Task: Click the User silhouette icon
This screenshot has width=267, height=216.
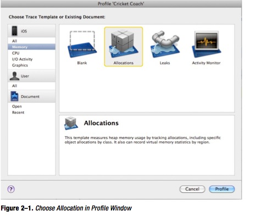Action: [x=14, y=76]
